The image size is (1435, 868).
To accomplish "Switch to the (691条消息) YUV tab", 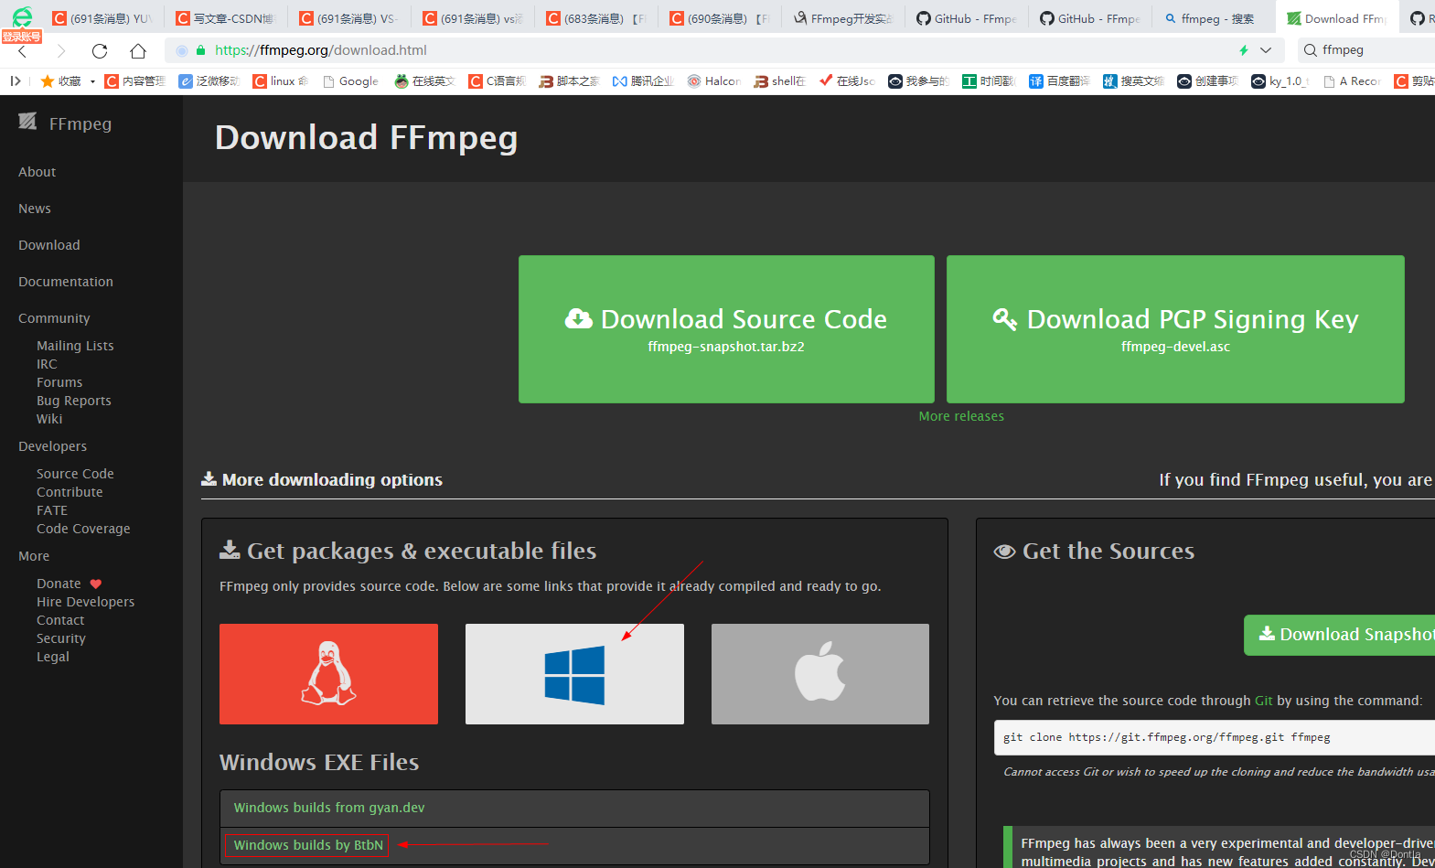I will pos(102,18).
